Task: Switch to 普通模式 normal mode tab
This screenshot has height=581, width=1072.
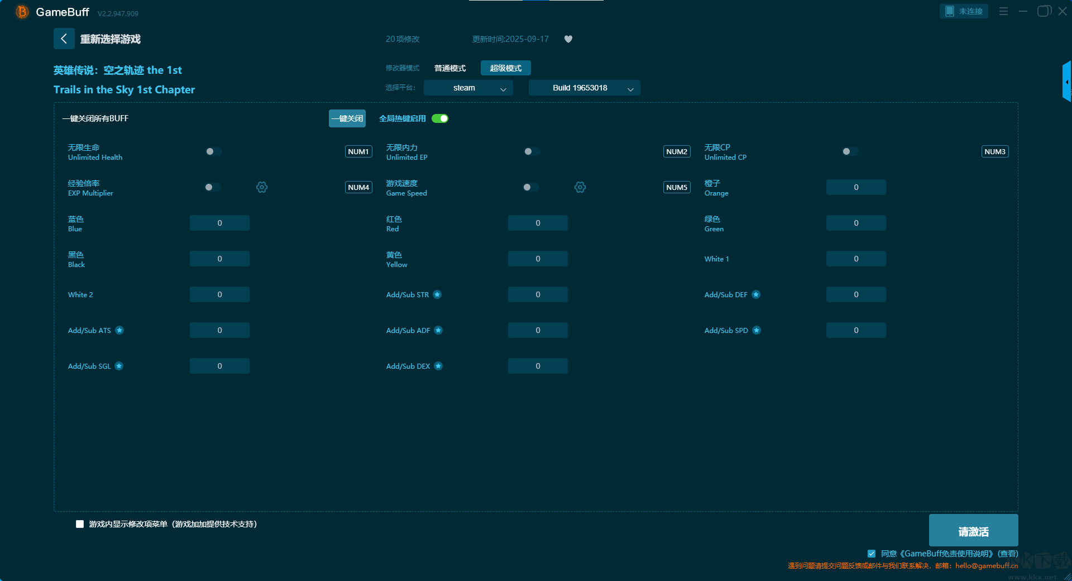Action: (x=450, y=68)
